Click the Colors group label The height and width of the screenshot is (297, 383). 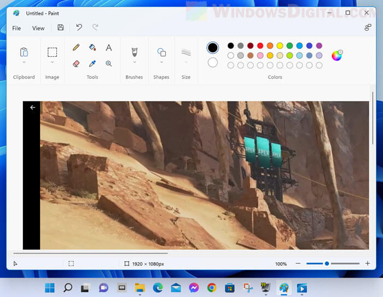[275, 77]
